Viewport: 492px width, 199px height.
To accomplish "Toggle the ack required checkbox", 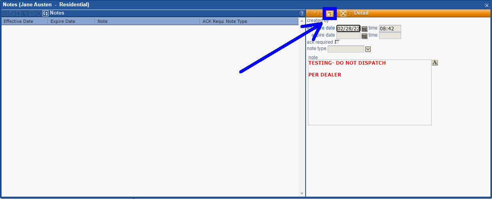I will tap(337, 42).
